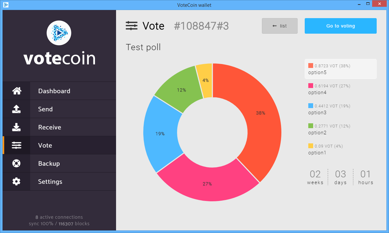Click the sliders icon beside Vote heading
This screenshot has height=233, width=389.
pos(132,26)
